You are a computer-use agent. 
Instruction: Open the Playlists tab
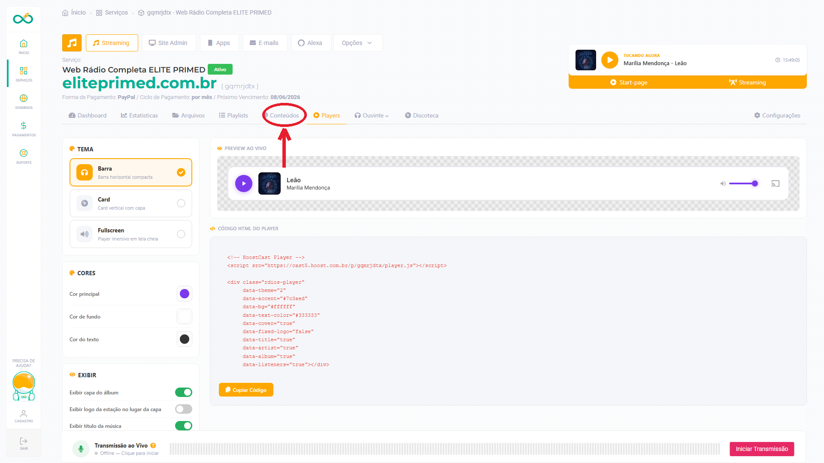coord(233,115)
